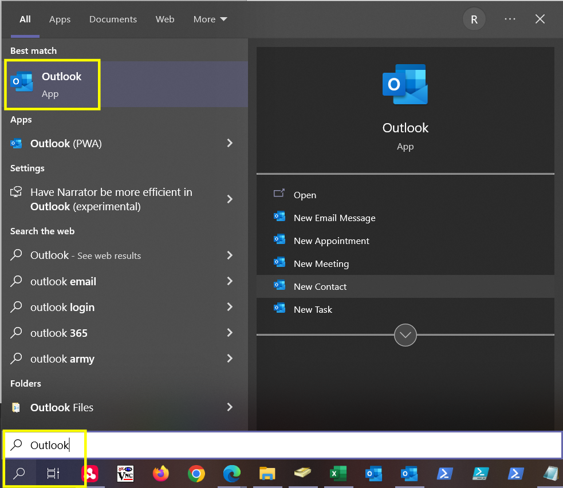Open the Outlook best match app
This screenshot has width=563, height=488.
click(x=125, y=84)
